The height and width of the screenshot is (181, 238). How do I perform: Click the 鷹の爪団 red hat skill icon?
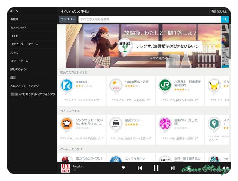66,159
